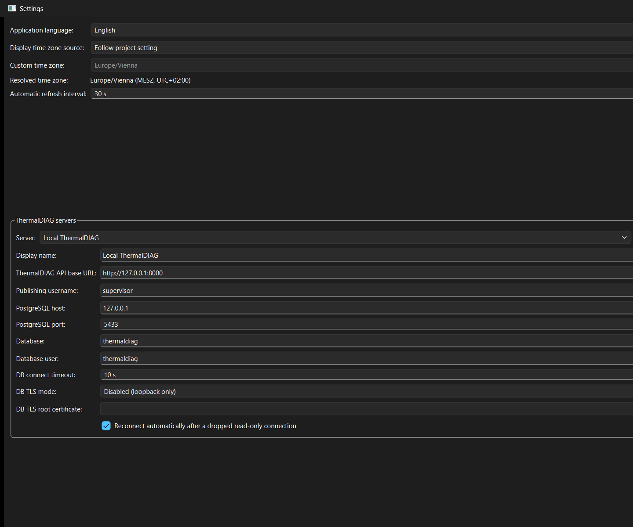This screenshot has height=527, width=633.
Task: Click the Resolved time zone value Europe/Vienna (MESZ, UTC+02:00)
Action: (140, 80)
